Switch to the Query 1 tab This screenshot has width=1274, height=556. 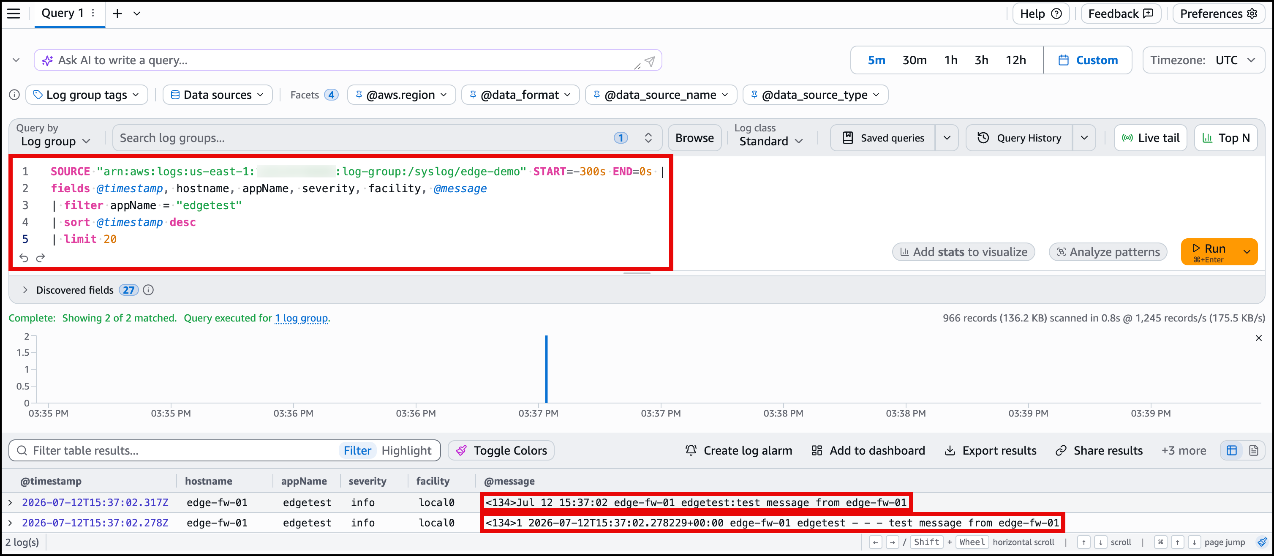(x=63, y=14)
